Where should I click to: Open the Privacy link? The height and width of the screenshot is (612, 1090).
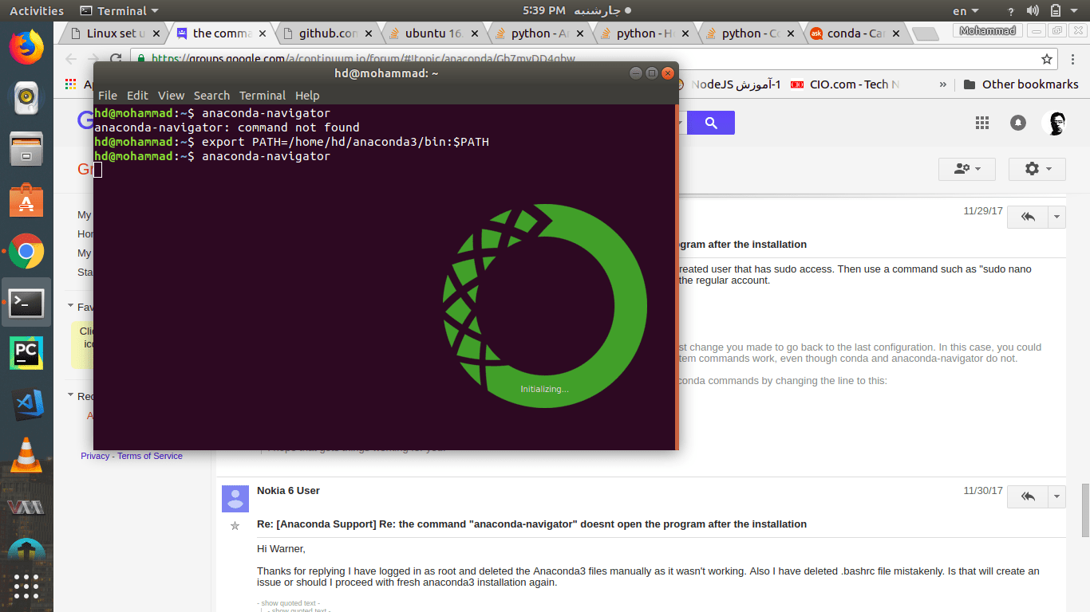pyautogui.click(x=95, y=456)
